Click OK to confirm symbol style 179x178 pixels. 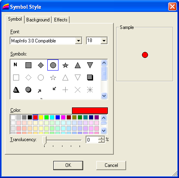[68, 165]
